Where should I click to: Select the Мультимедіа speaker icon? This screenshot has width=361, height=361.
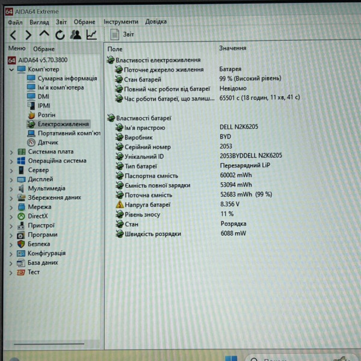[21, 188]
